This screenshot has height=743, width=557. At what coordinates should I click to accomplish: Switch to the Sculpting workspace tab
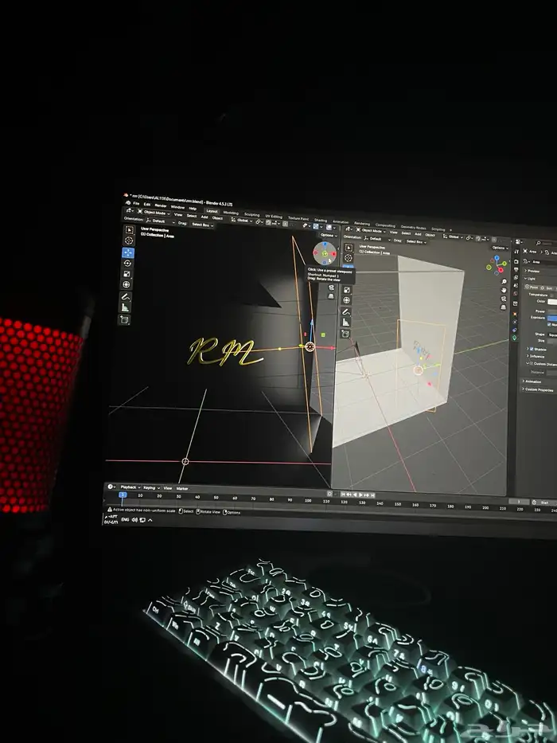[x=251, y=215]
